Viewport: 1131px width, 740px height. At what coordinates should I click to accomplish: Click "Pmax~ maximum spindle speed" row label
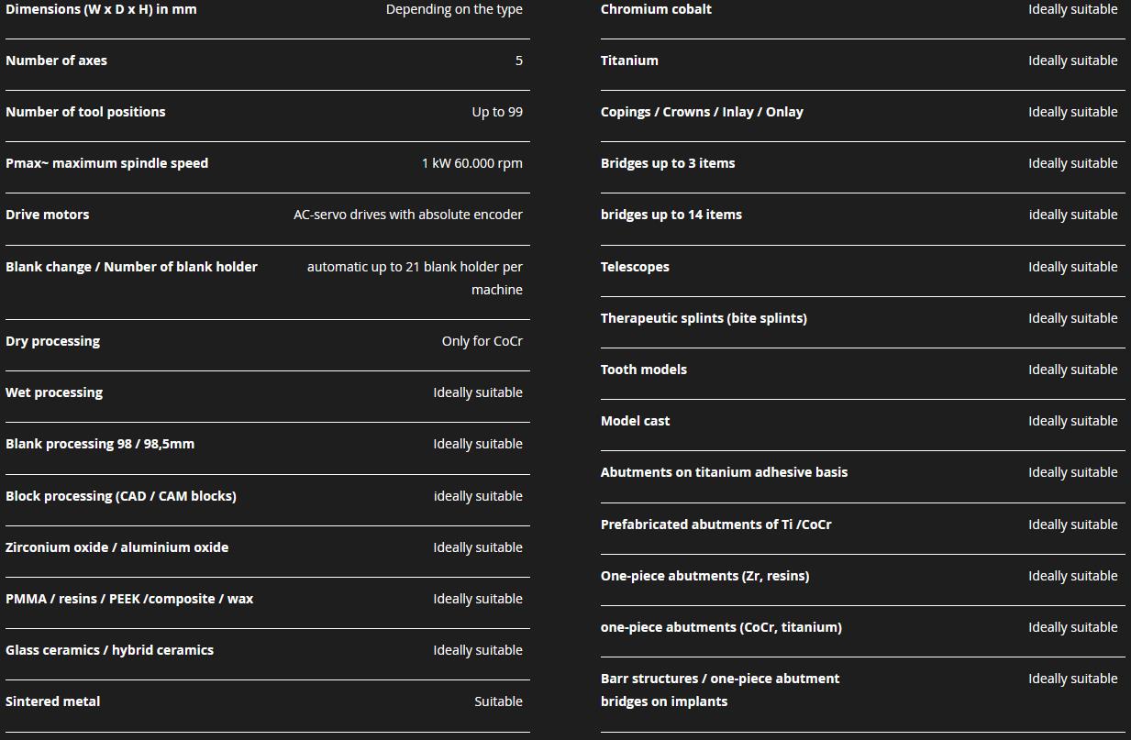[x=106, y=163]
